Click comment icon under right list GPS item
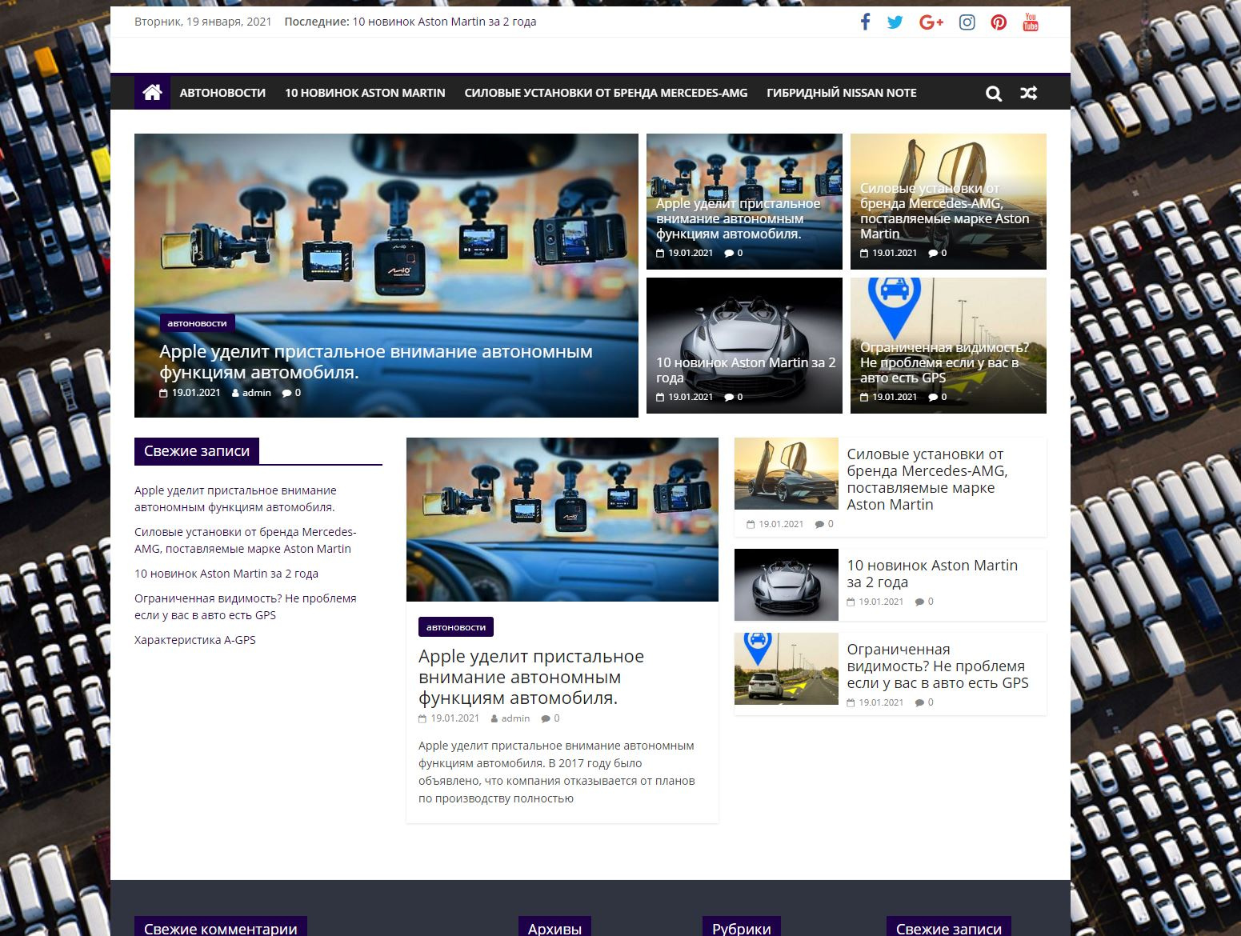Screen dimensions: 1241x936 point(919,702)
